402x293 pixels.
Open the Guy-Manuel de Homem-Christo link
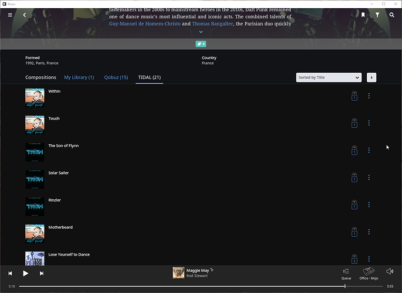pyautogui.click(x=144, y=24)
